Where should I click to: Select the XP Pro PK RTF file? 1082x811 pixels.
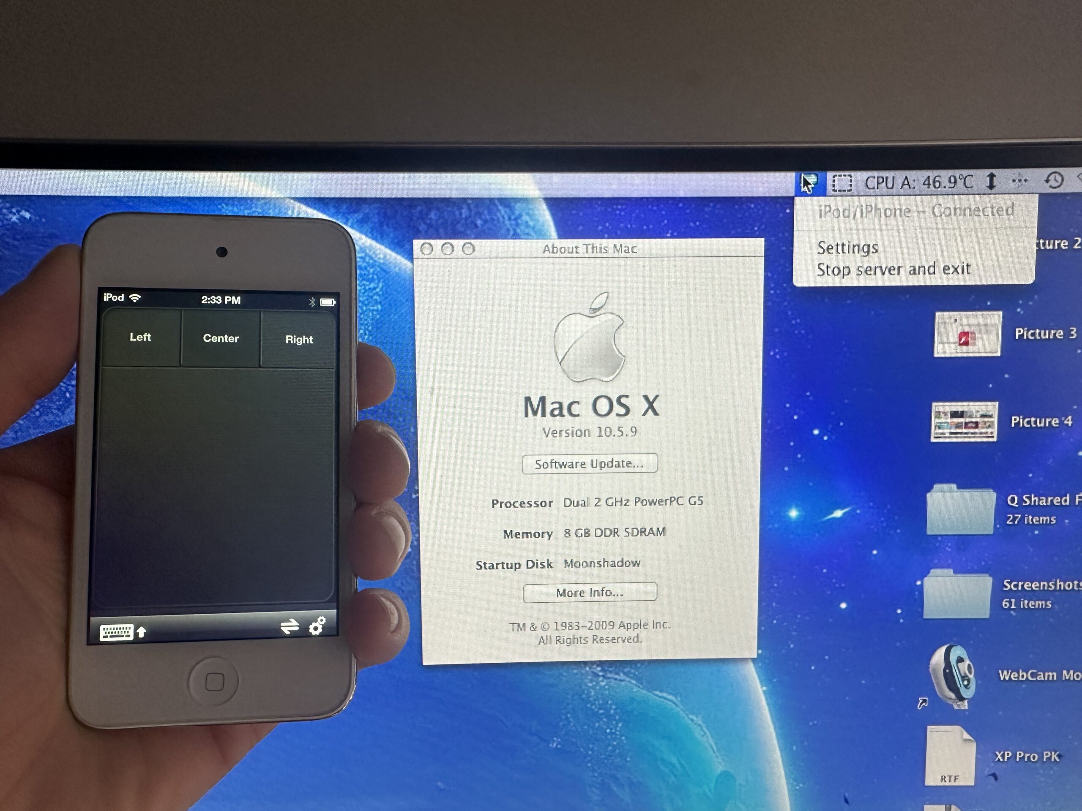(950, 757)
